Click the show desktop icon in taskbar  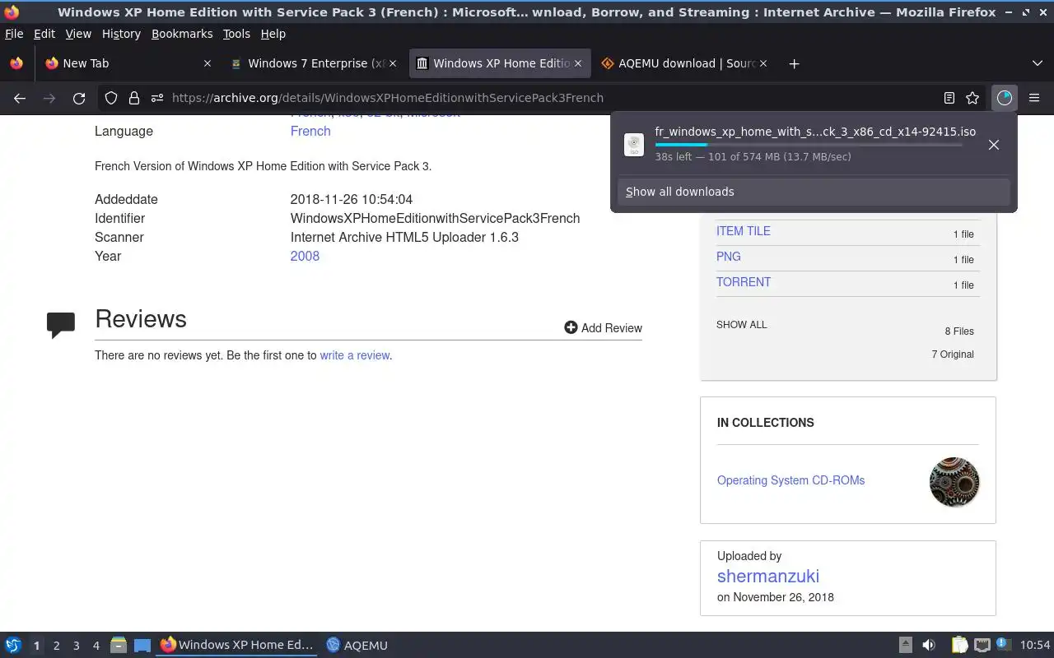coord(142,646)
